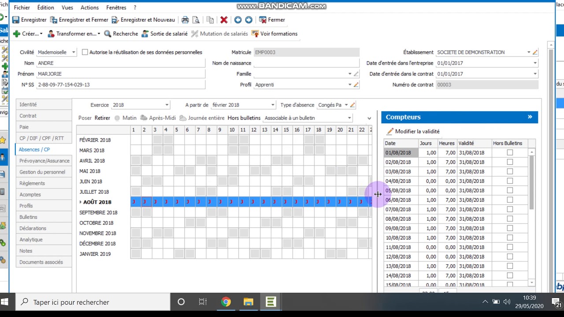Open the Édition menu

click(45, 7)
